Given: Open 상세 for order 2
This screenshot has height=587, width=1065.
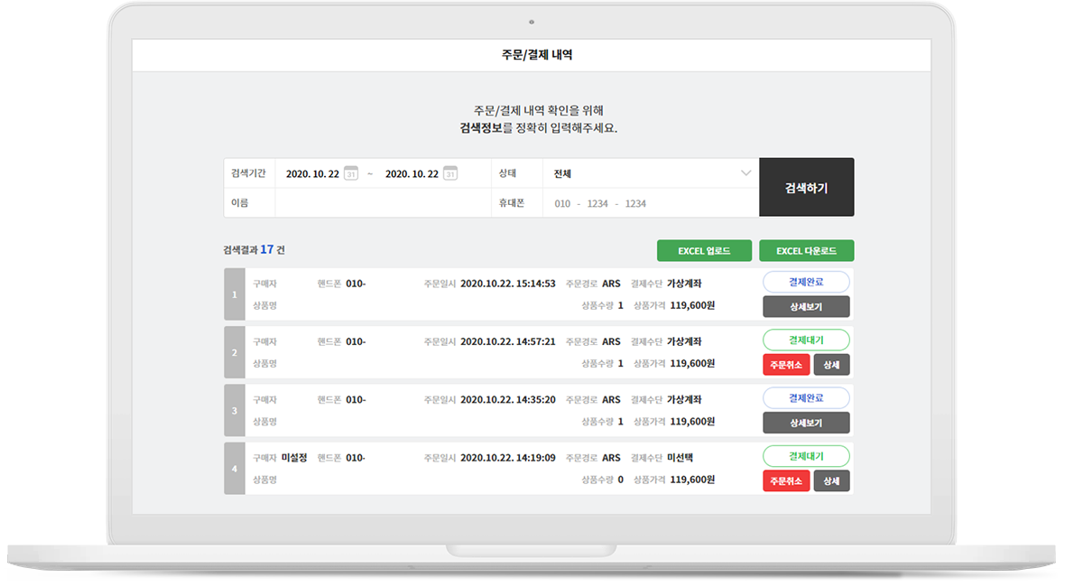Looking at the screenshot, I should pyautogui.click(x=831, y=365).
